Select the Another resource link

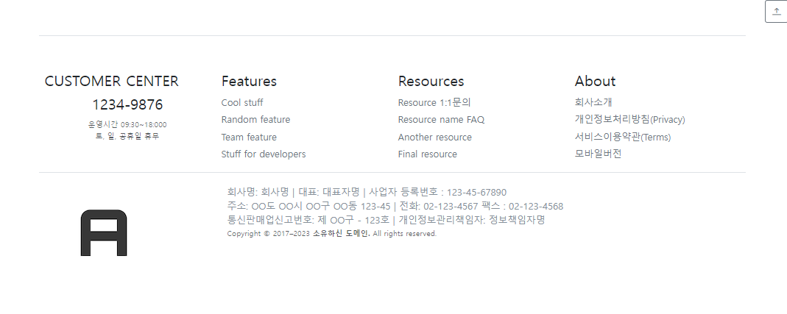click(434, 138)
